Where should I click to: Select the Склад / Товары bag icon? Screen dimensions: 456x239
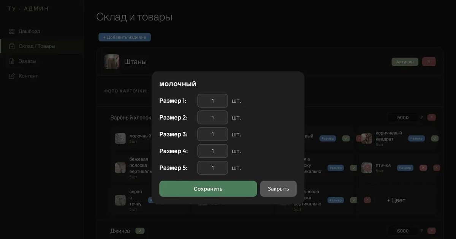[x=12, y=46]
